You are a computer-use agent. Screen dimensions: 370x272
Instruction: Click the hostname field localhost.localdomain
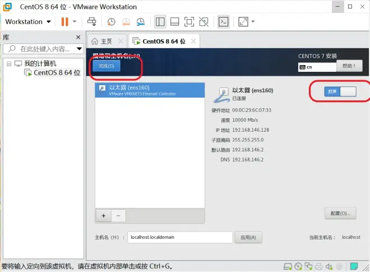click(x=180, y=237)
